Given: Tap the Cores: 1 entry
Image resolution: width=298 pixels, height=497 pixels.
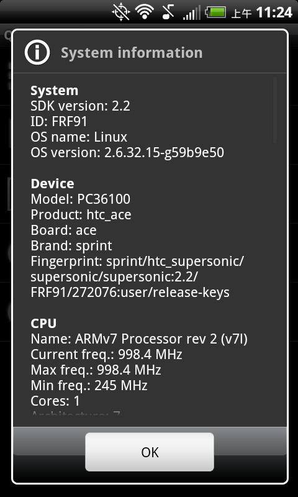Looking at the screenshot, I should [x=55, y=401].
